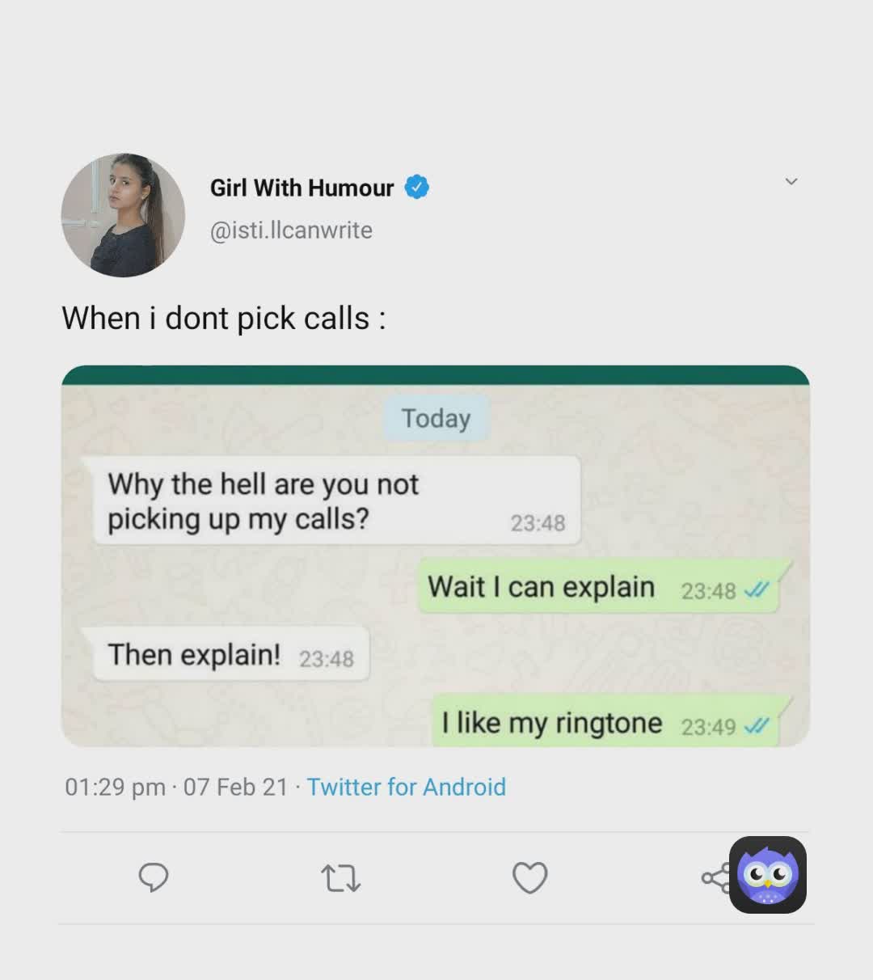The image size is (873, 980).
Task: Tap "Then explain!" message bubble
Action: pos(230,653)
